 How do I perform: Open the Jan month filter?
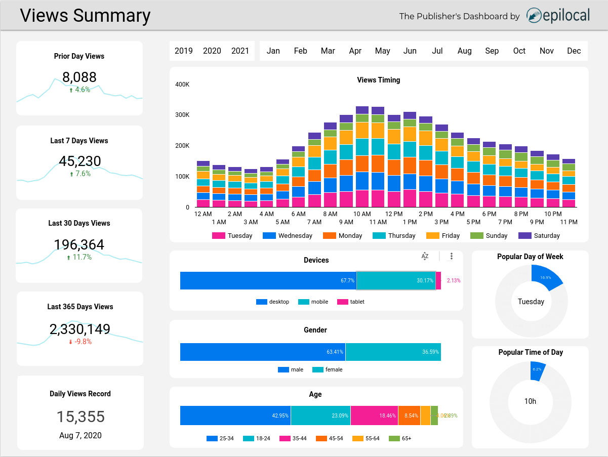click(273, 51)
